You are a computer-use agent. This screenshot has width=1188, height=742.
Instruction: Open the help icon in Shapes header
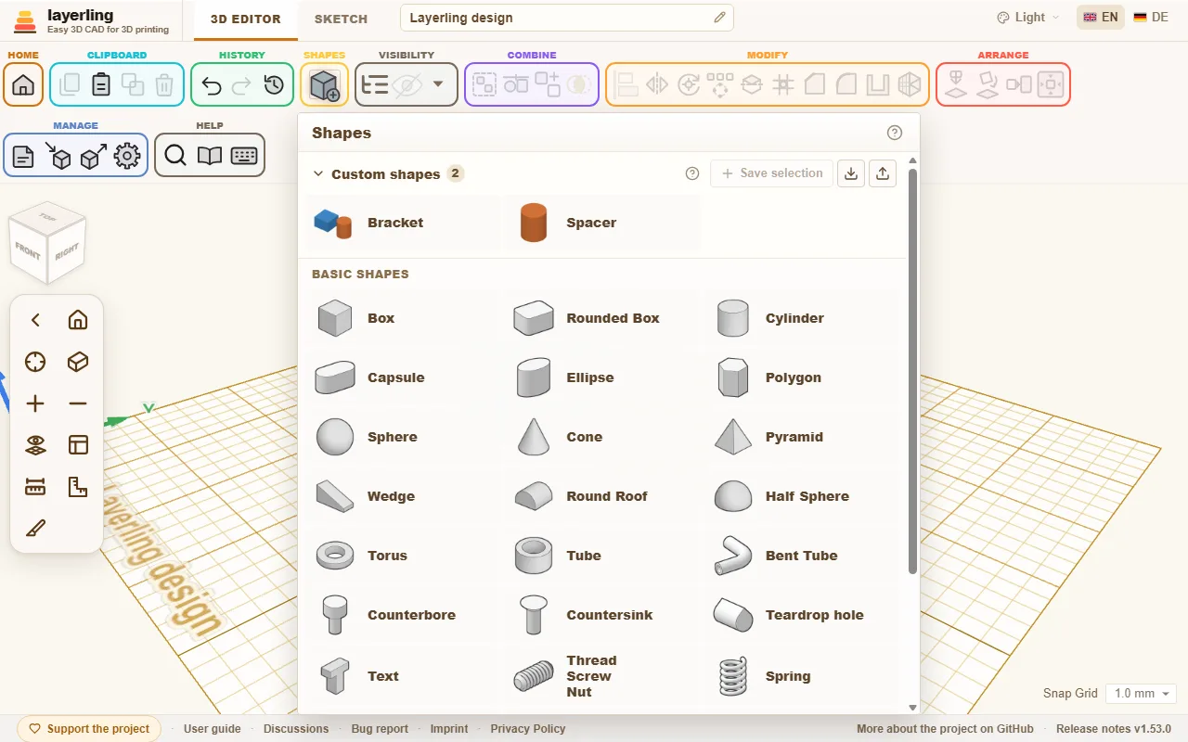pyautogui.click(x=895, y=133)
